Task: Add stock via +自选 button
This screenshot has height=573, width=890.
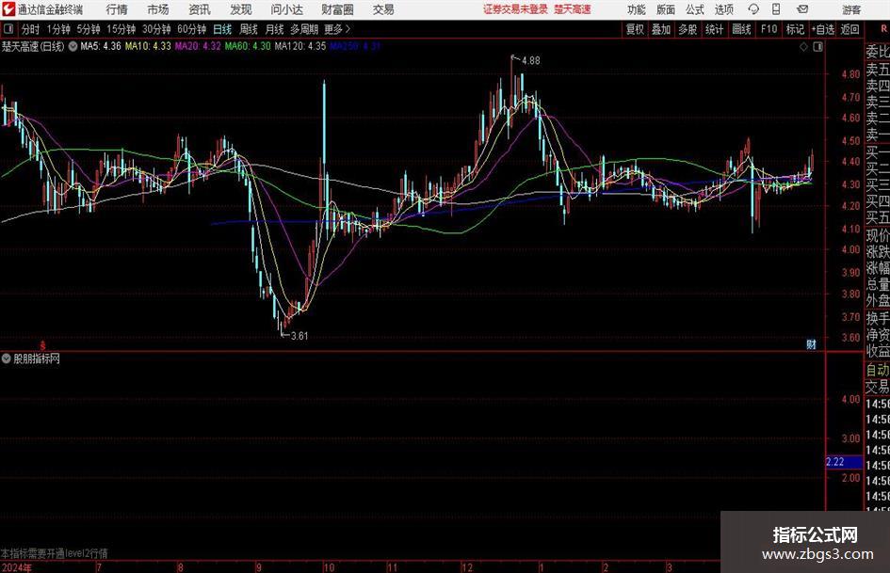Action: (823, 29)
